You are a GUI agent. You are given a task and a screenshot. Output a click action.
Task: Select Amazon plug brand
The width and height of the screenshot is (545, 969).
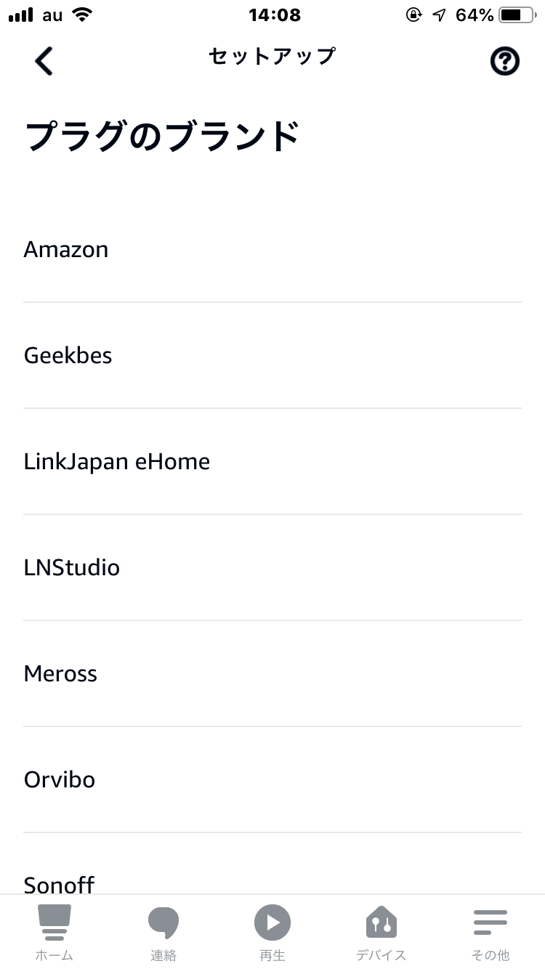[x=272, y=249]
